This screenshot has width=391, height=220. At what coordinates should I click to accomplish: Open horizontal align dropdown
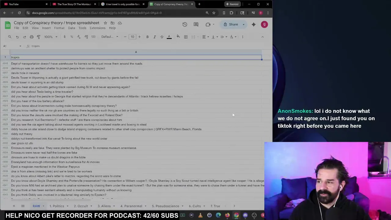(206, 37)
